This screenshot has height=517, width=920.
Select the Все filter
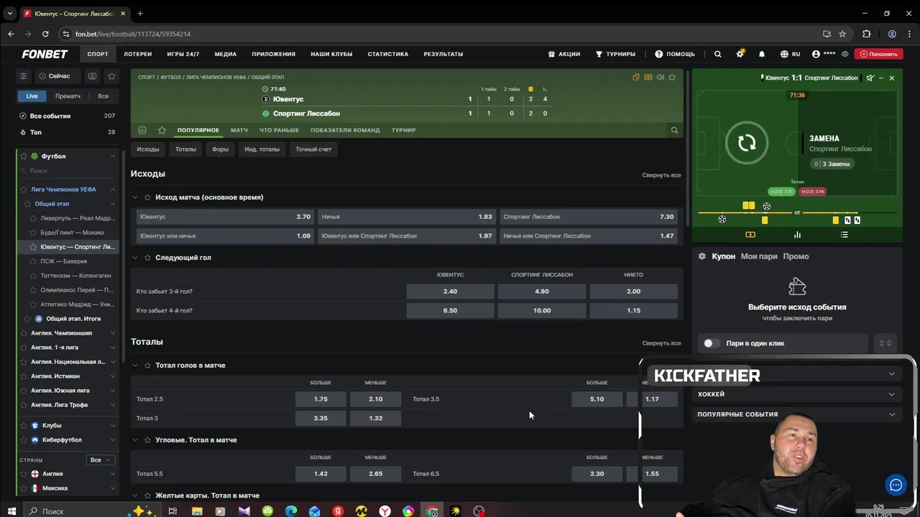coord(103,96)
